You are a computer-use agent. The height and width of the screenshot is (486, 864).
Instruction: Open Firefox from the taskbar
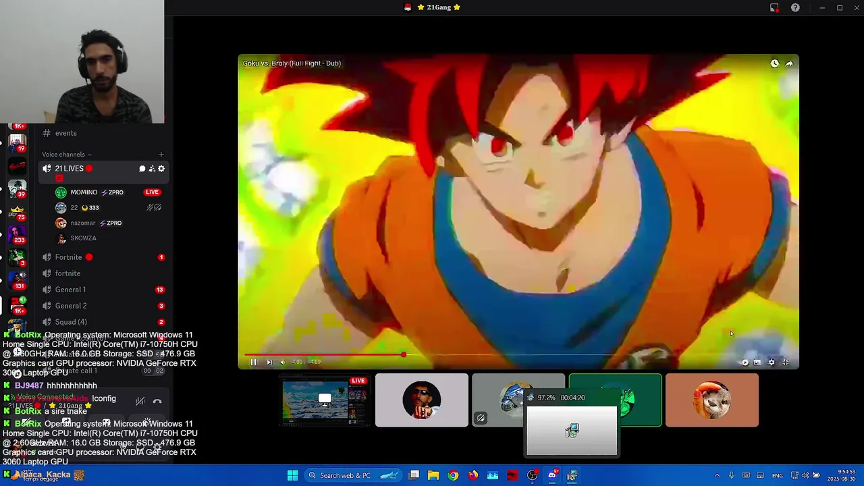click(473, 475)
